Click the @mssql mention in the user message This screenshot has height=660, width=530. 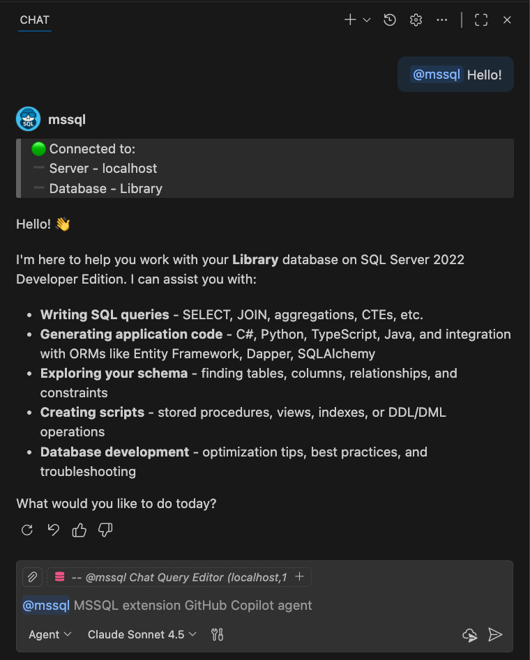pyautogui.click(x=437, y=74)
